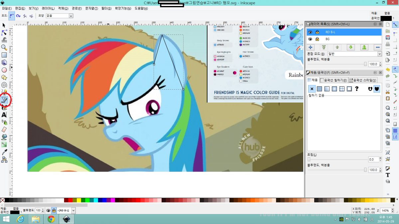Image resolution: width=399 pixels, height=224 pixels.
Task: Activate the Text tool
Action: pos(4,114)
